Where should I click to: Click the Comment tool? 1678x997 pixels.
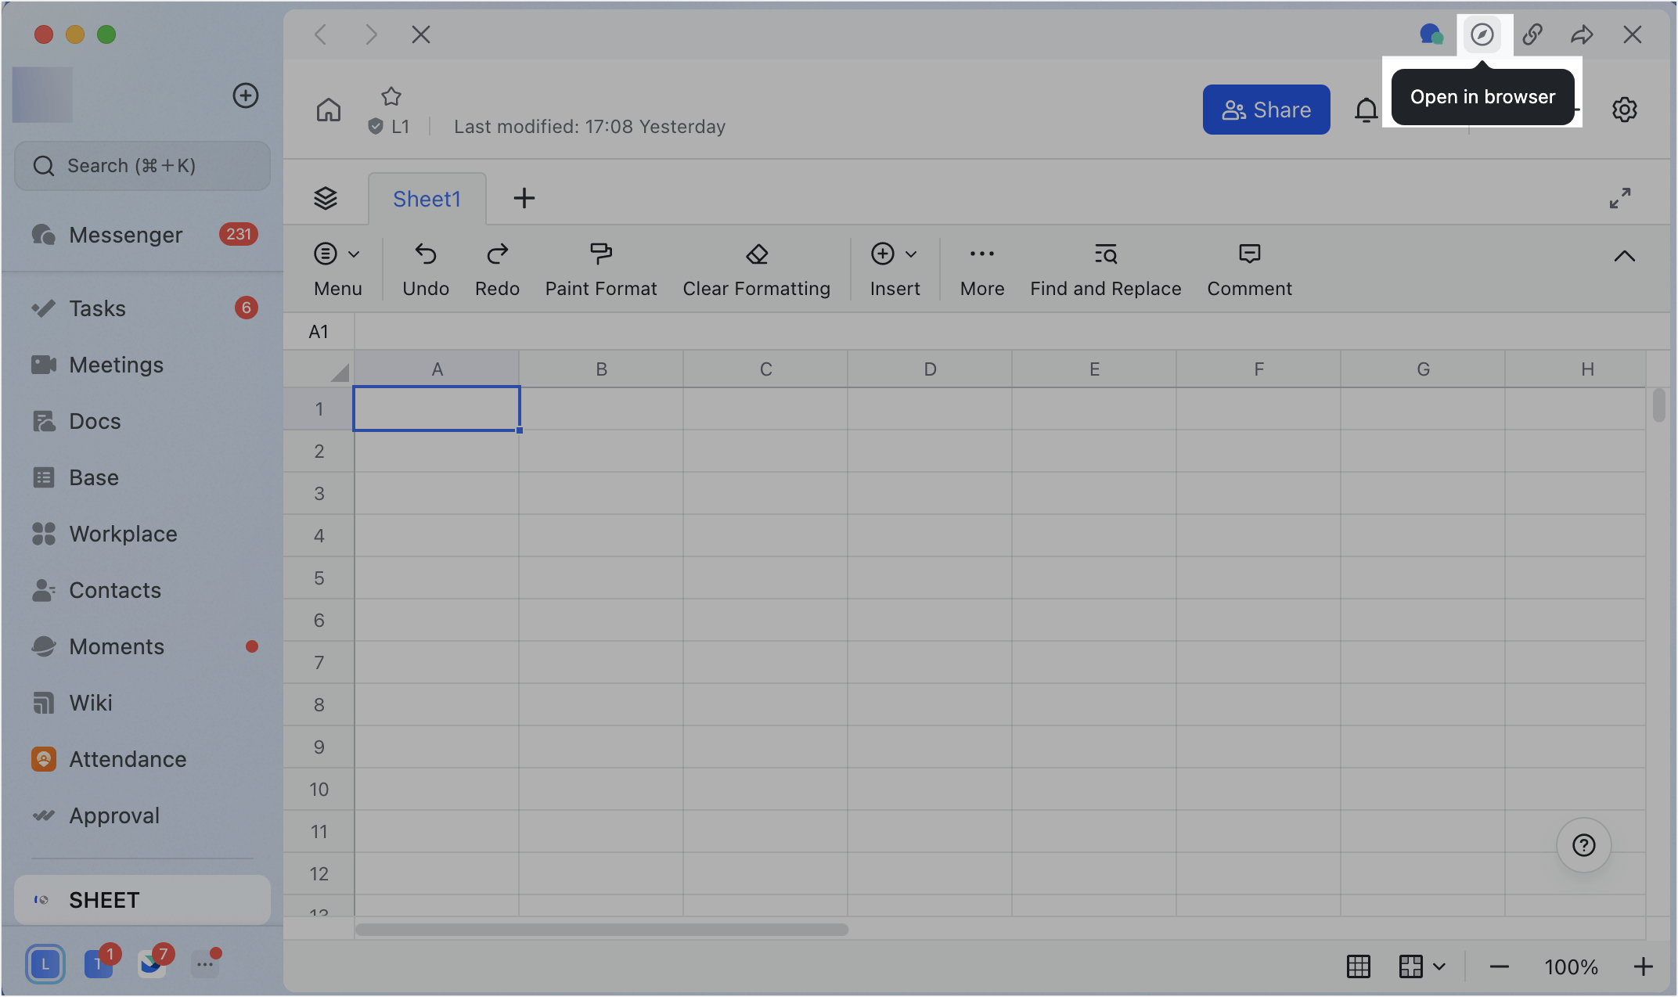[1250, 269]
